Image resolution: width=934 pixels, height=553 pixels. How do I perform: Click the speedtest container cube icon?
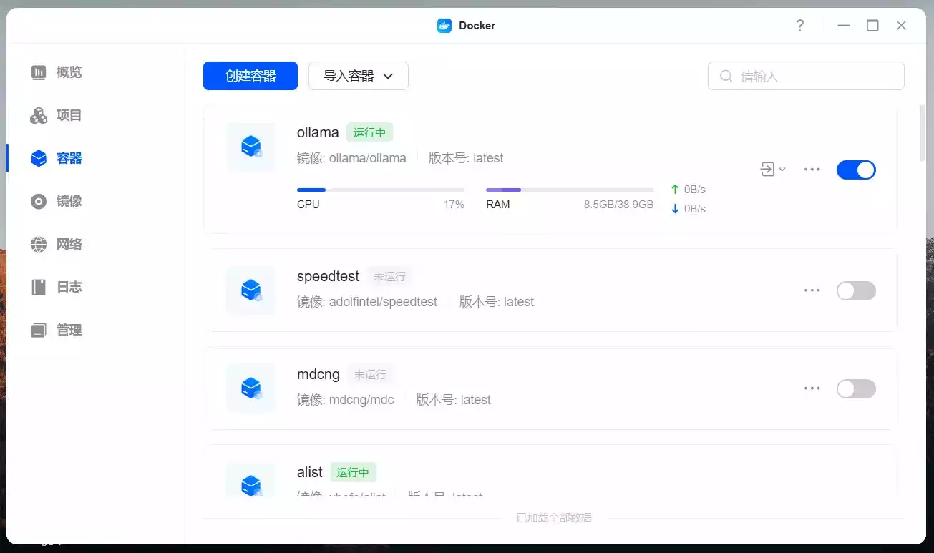coord(250,290)
